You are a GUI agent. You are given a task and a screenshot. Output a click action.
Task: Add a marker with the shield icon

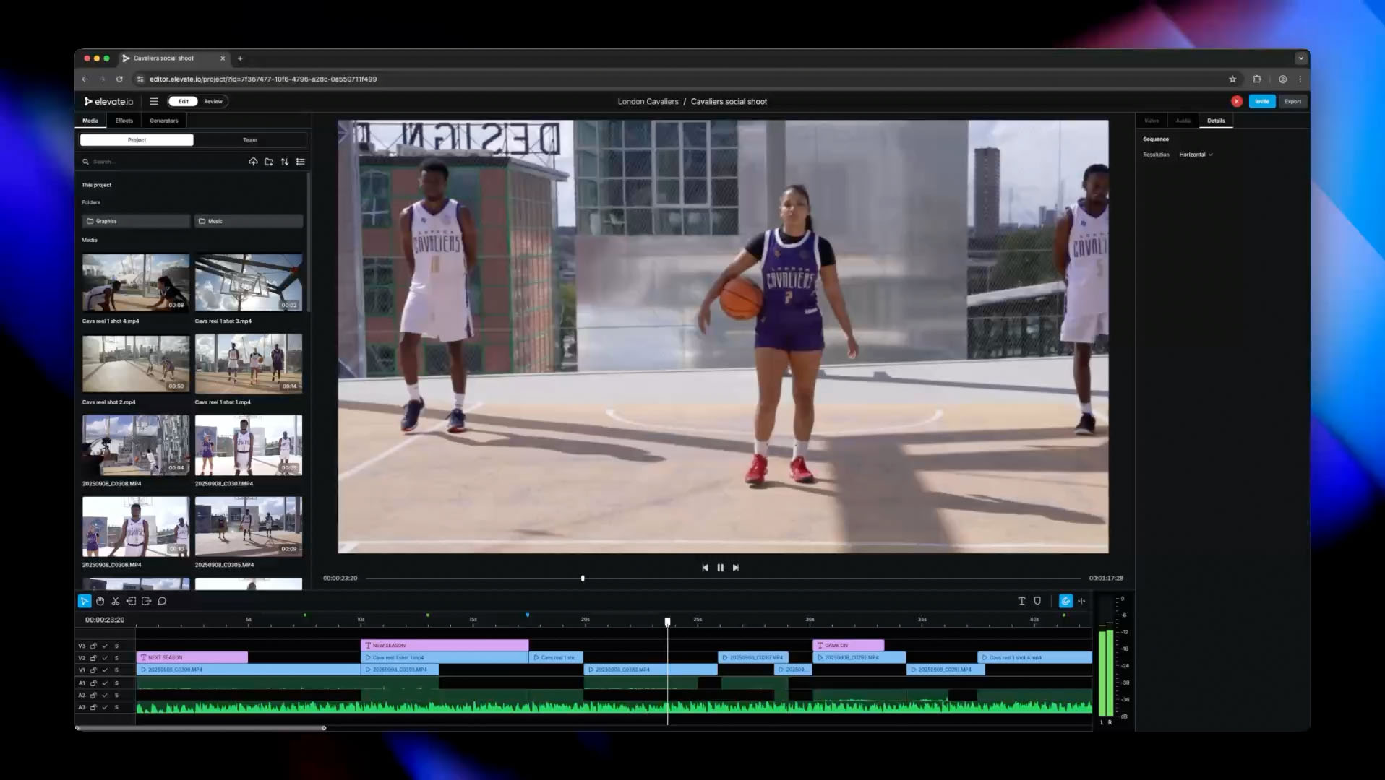(1037, 601)
